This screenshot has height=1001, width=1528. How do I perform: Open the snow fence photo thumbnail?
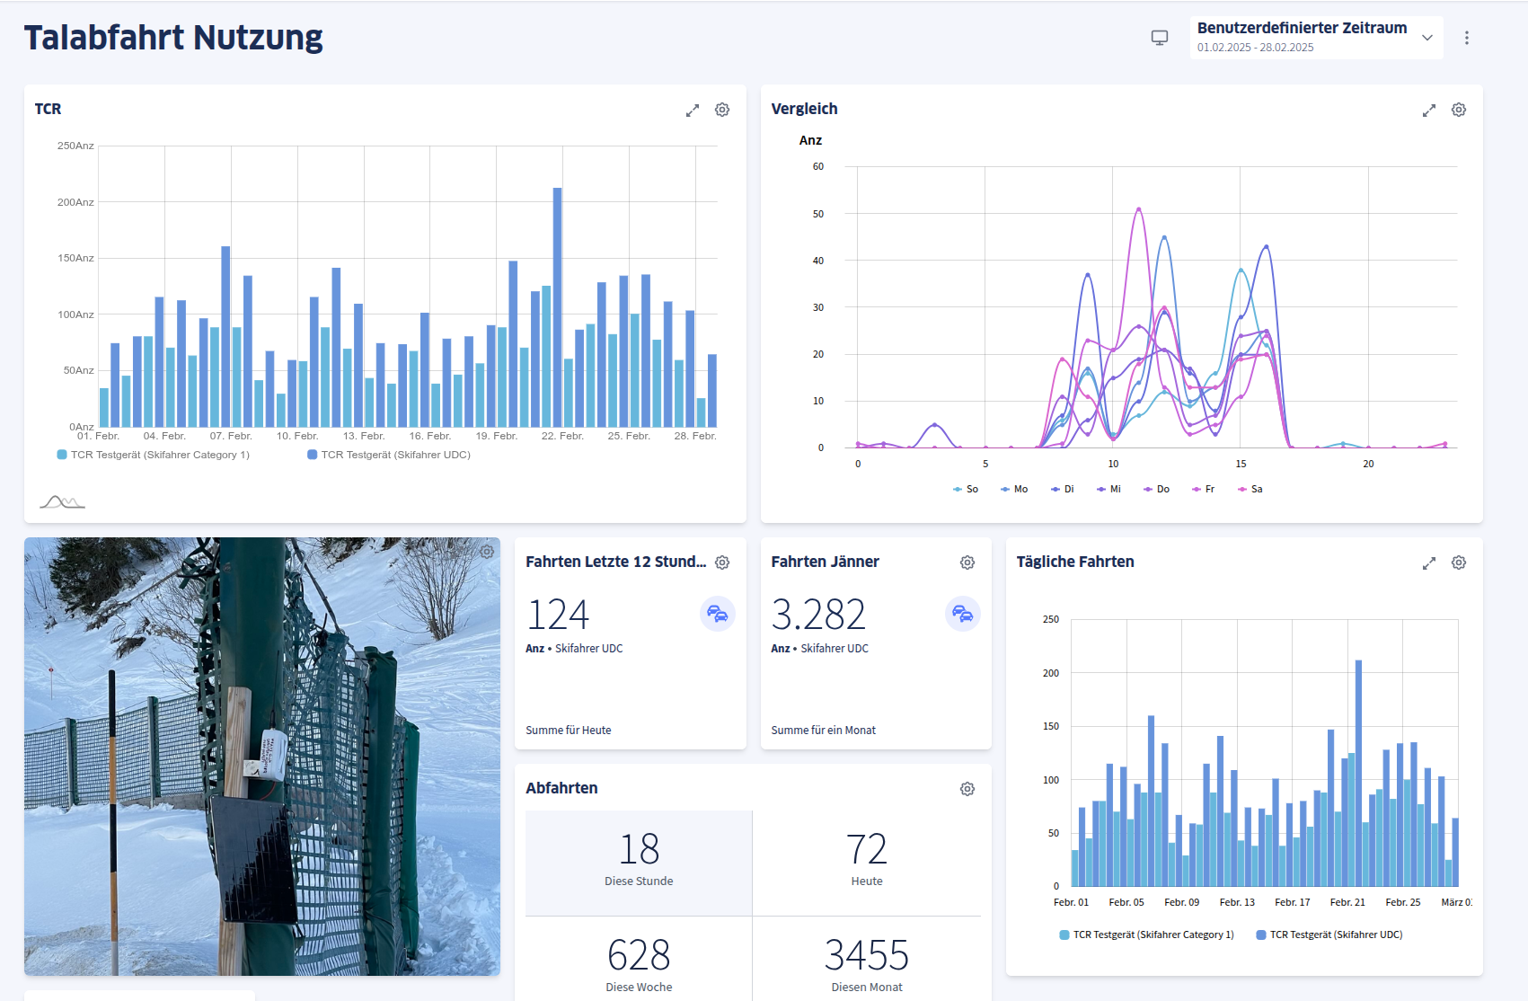261,757
